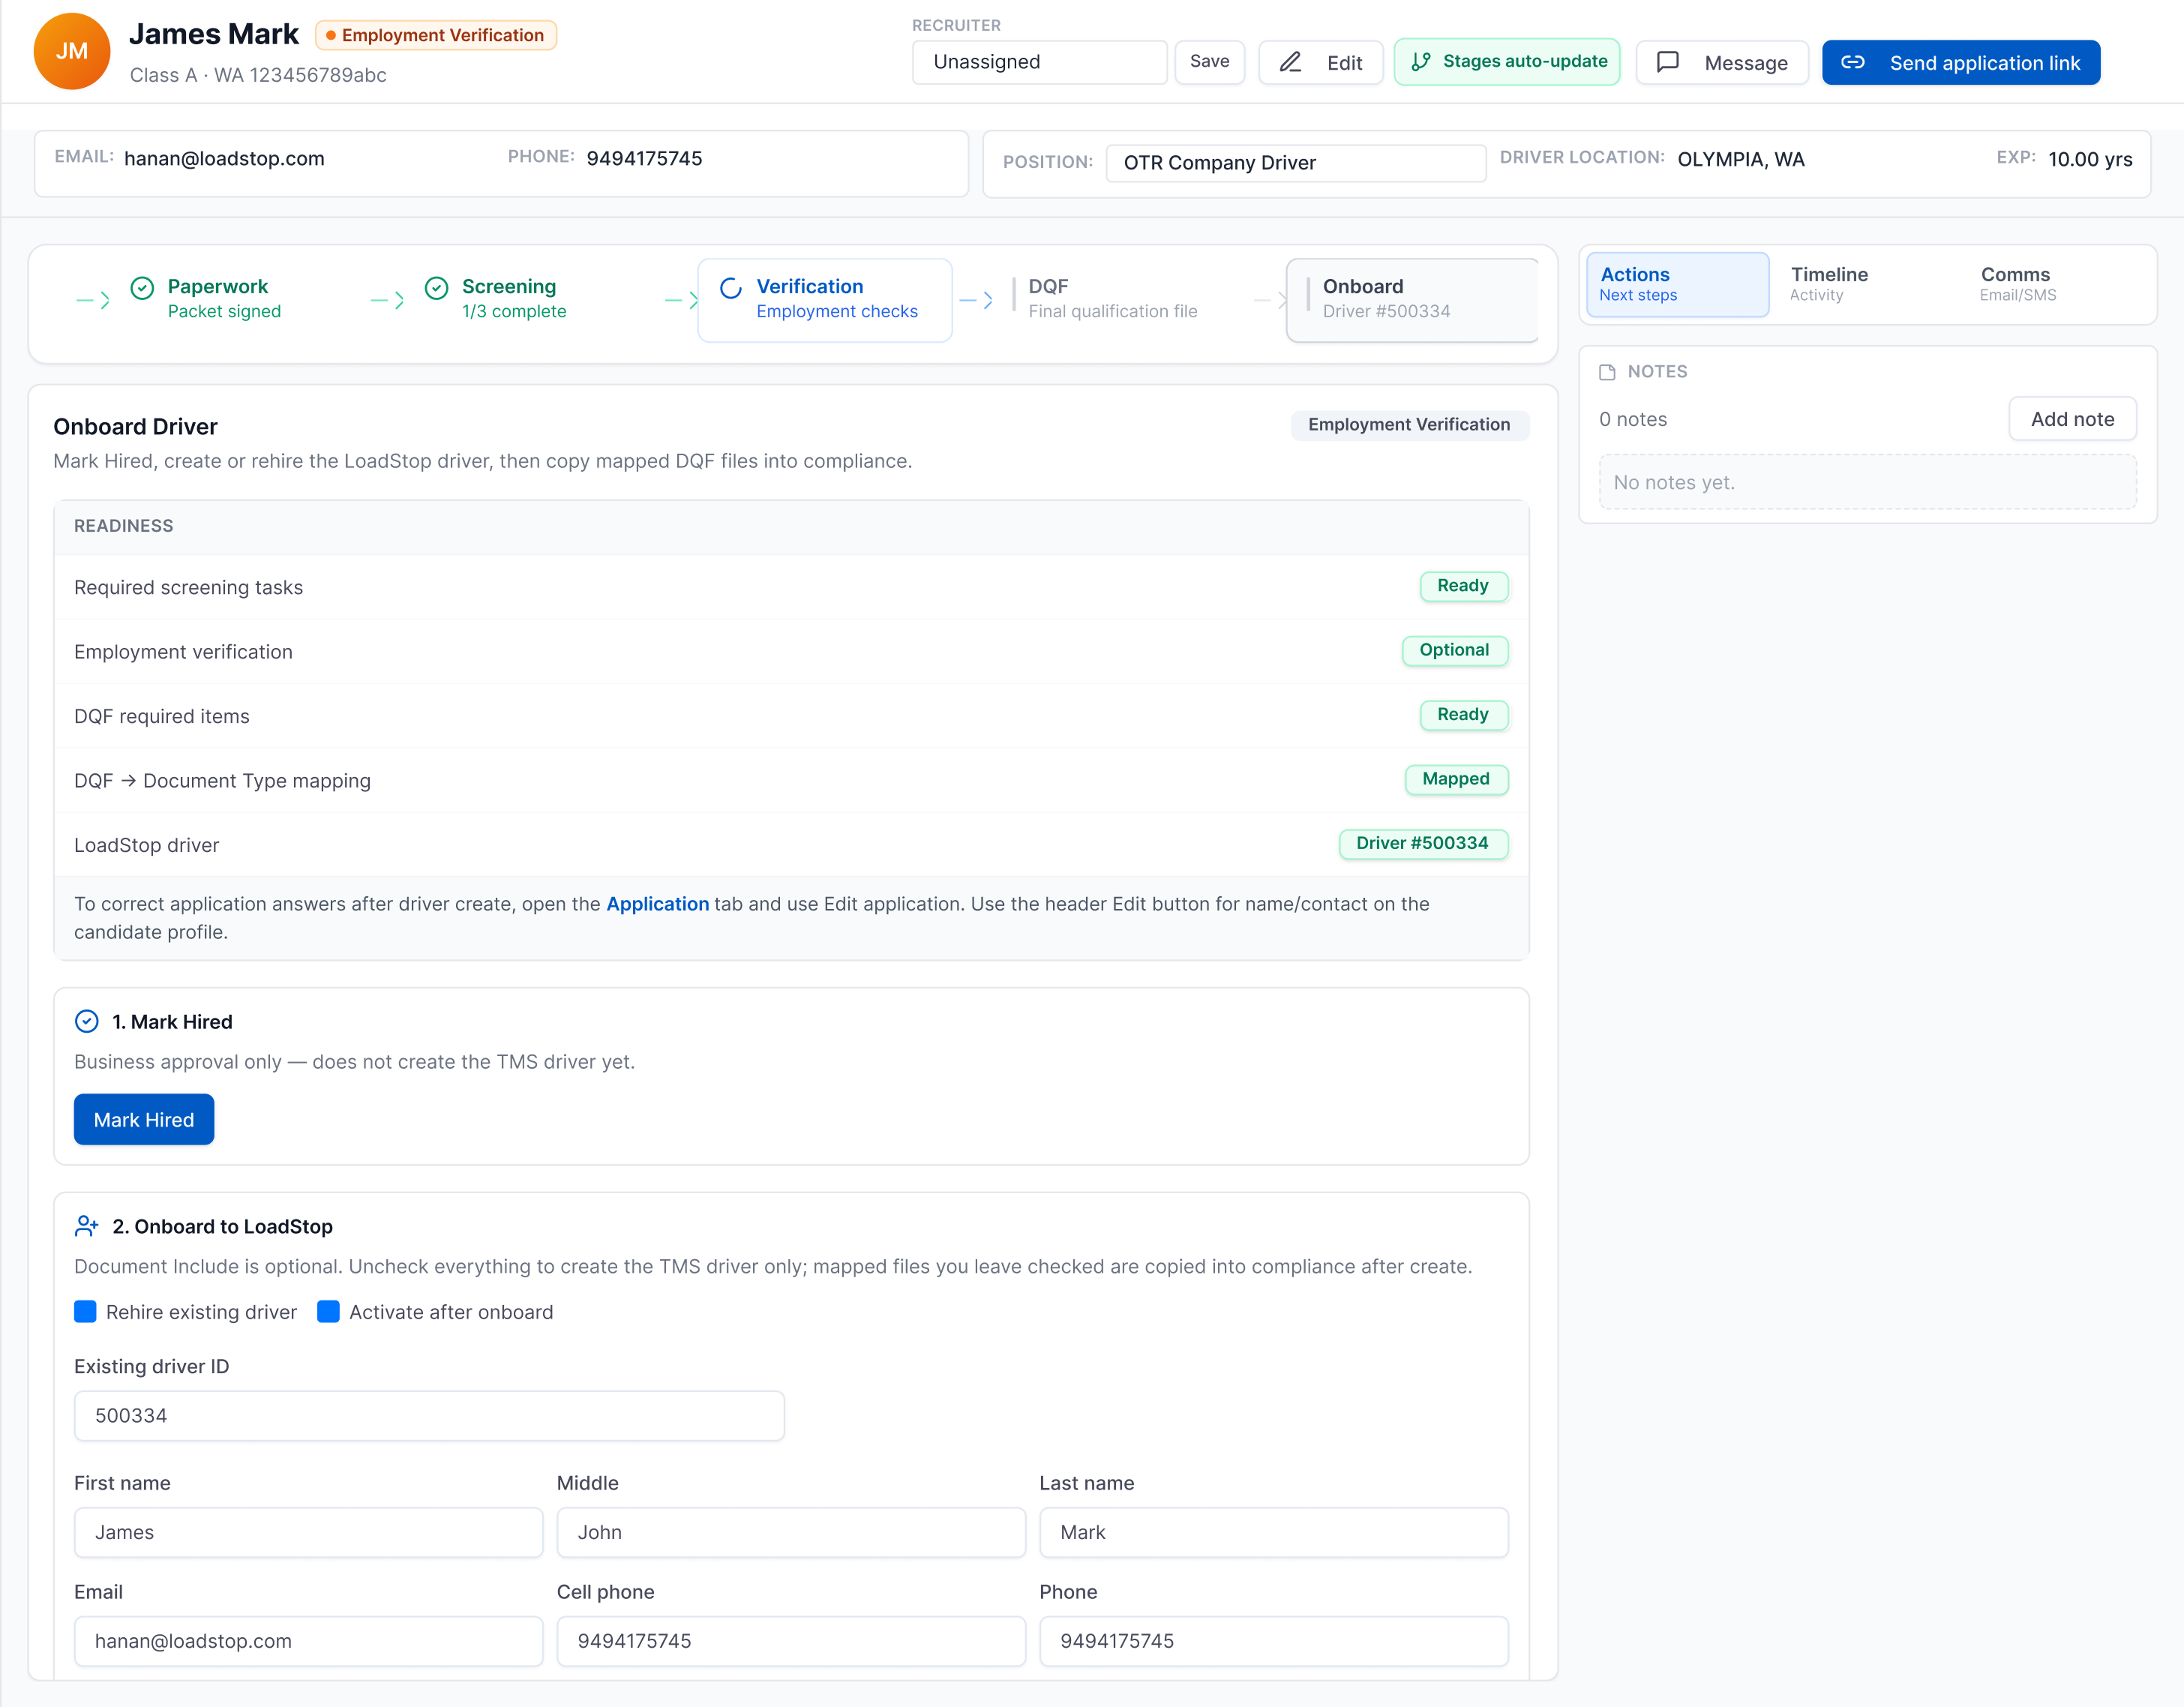Click the OLYMPIA, WA driver location
Viewport: 2184px width, 1707px height.
(x=1741, y=160)
